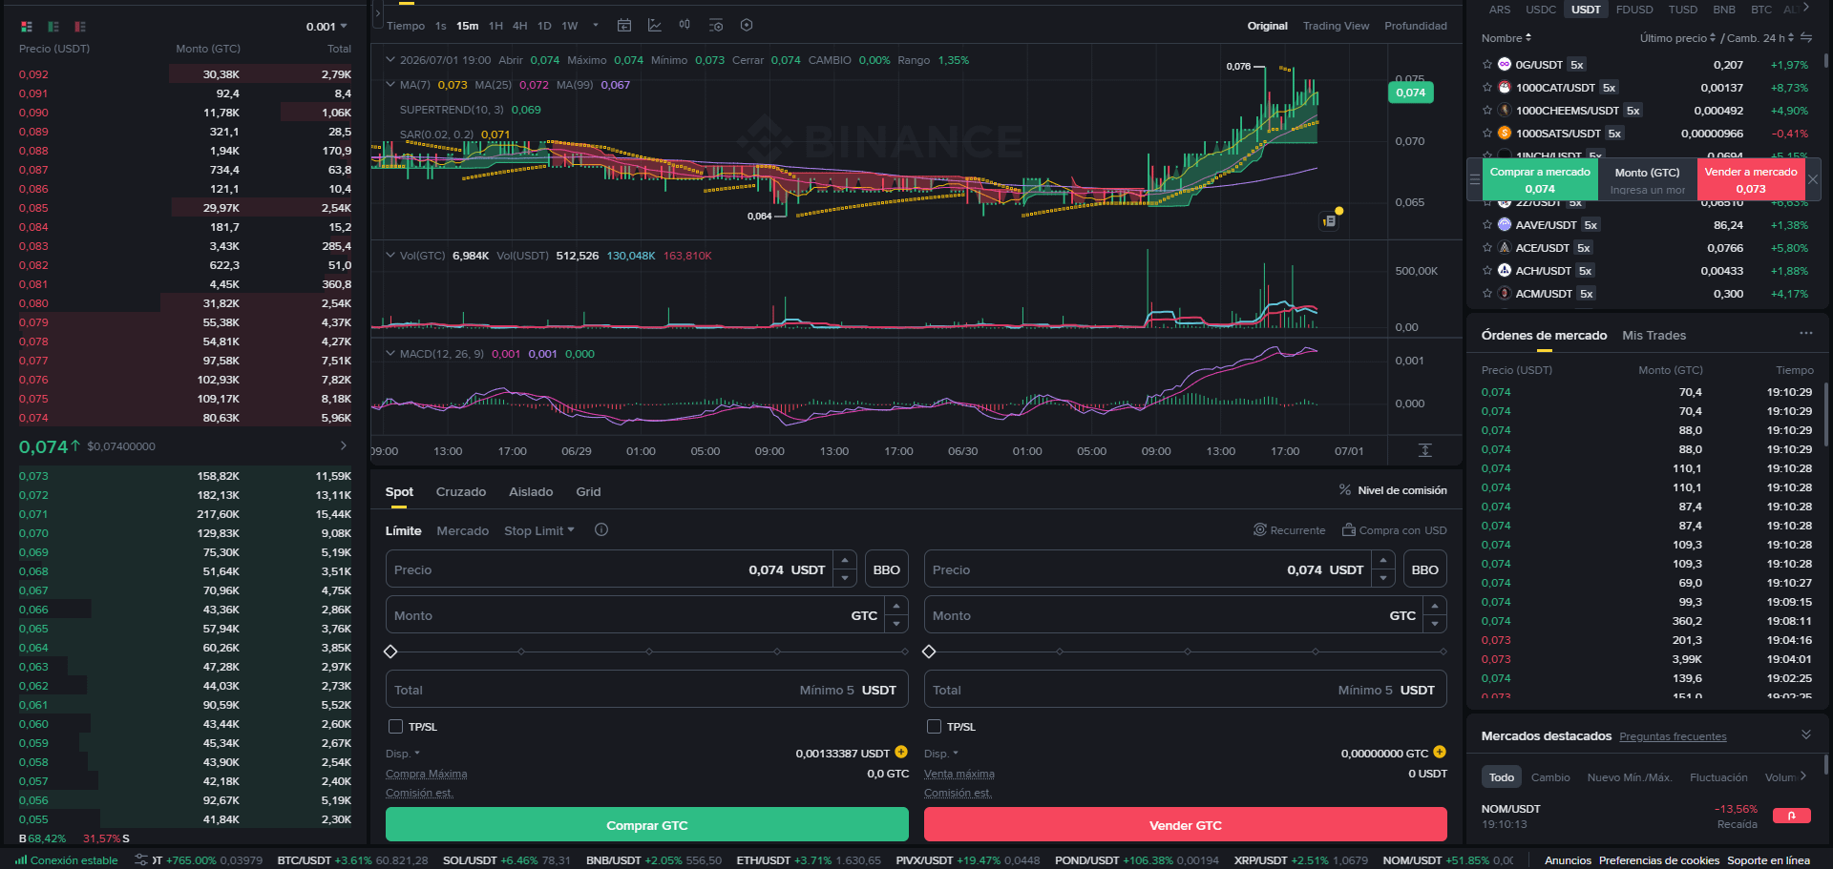Favorite the AAVE/USDT pair star
The image size is (1833, 869).
coord(1486,225)
